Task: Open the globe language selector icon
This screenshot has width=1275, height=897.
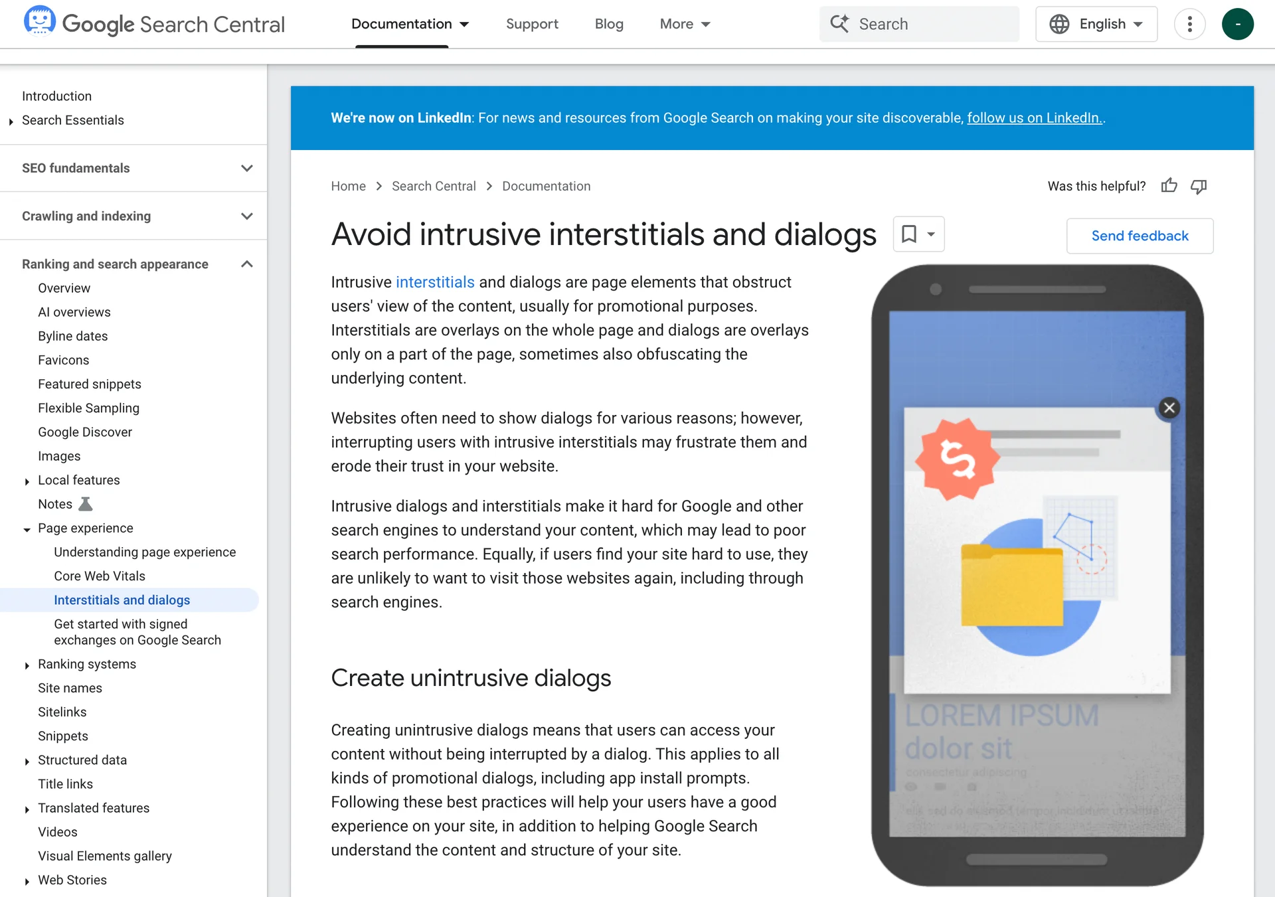Action: click(1061, 24)
